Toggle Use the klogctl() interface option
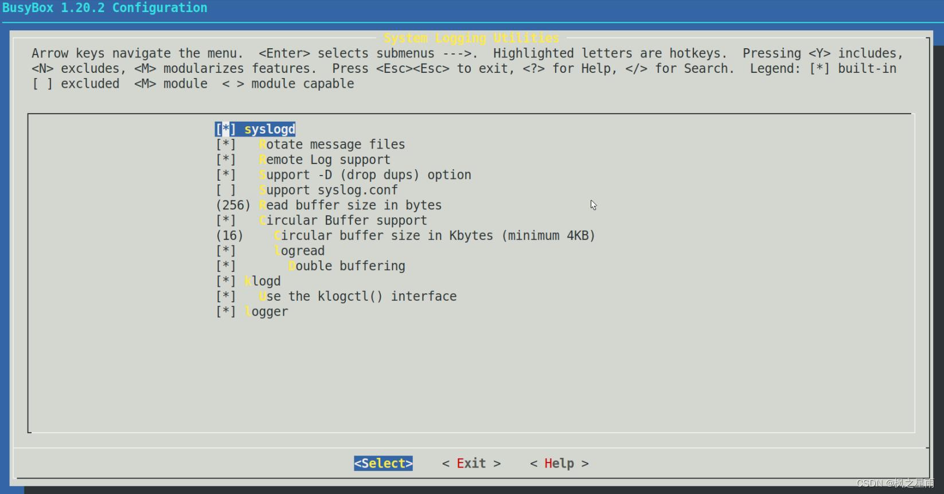The image size is (944, 494). pos(226,297)
